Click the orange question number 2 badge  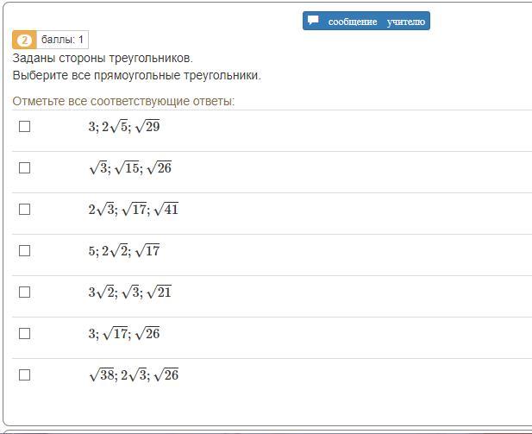click(24, 40)
